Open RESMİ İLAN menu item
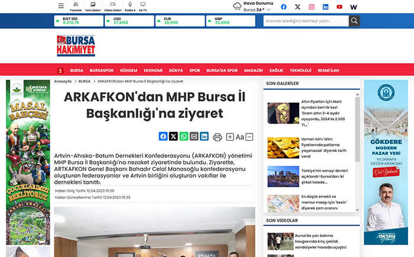 328,70
